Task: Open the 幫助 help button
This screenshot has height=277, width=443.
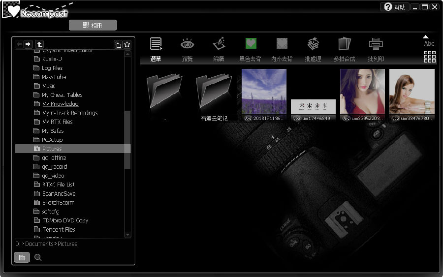Action: click(x=394, y=7)
